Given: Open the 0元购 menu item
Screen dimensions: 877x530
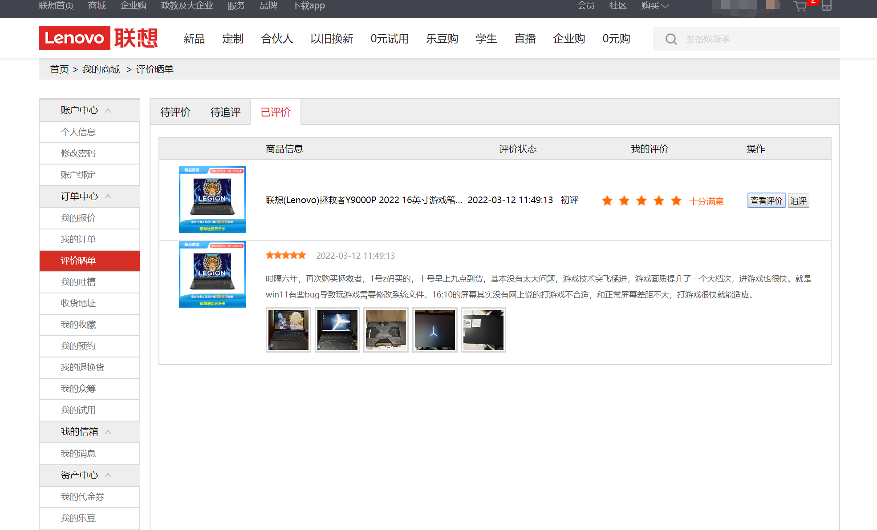Looking at the screenshot, I should tap(616, 39).
